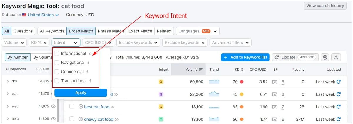
Task: Click the Volume column sort icon
Action: click(x=201, y=70)
